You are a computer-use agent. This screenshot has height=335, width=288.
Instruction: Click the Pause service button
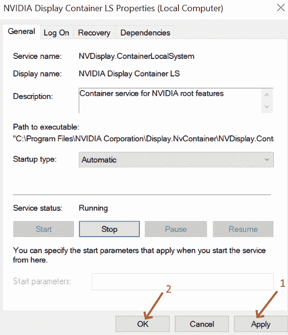pos(176,229)
